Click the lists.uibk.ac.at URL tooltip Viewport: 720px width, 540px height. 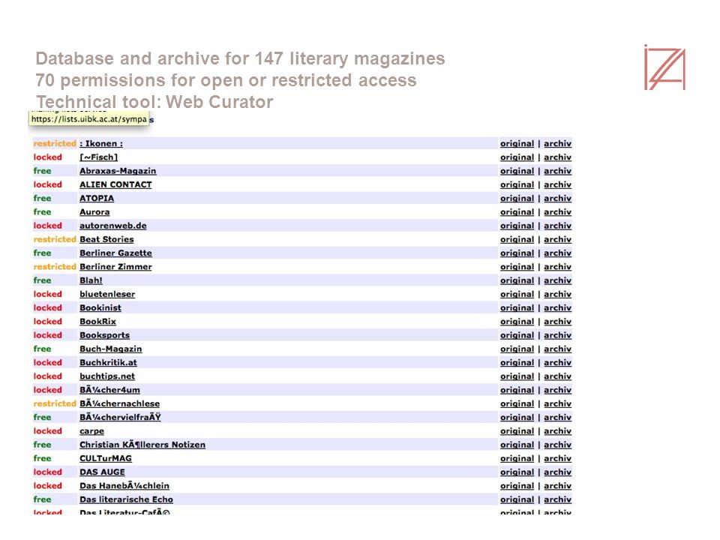(x=89, y=119)
